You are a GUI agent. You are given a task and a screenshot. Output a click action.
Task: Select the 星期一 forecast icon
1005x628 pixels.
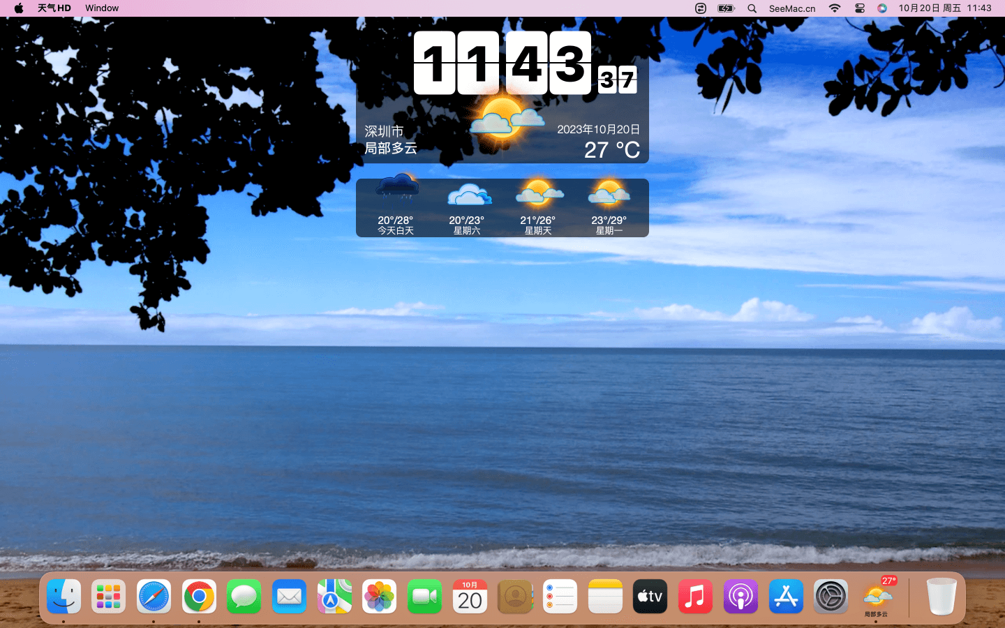(609, 193)
